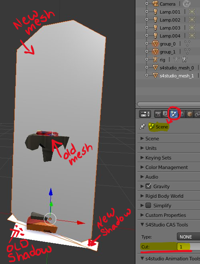Toggle the pin icon beside Scene

pos(143,126)
